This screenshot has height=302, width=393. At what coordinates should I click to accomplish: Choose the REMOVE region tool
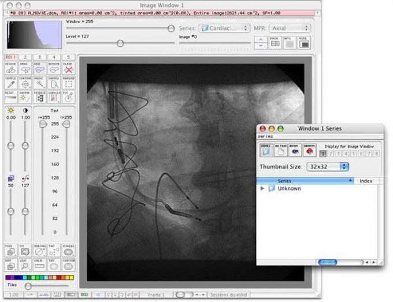54,68
